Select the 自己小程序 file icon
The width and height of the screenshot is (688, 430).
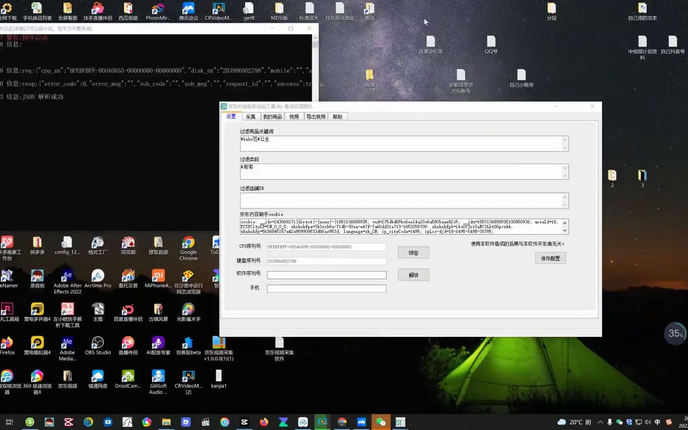[521, 78]
